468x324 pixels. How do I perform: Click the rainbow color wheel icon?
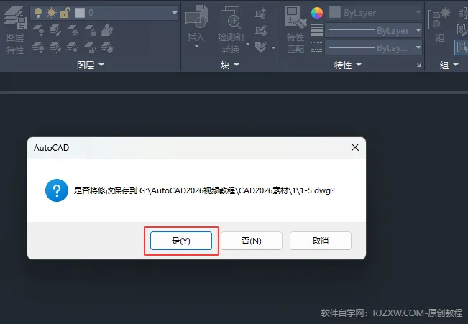click(317, 13)
